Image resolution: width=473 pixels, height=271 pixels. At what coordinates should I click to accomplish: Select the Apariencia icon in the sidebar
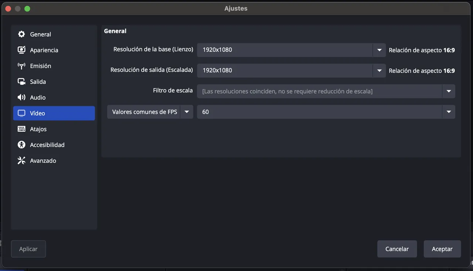21,50
